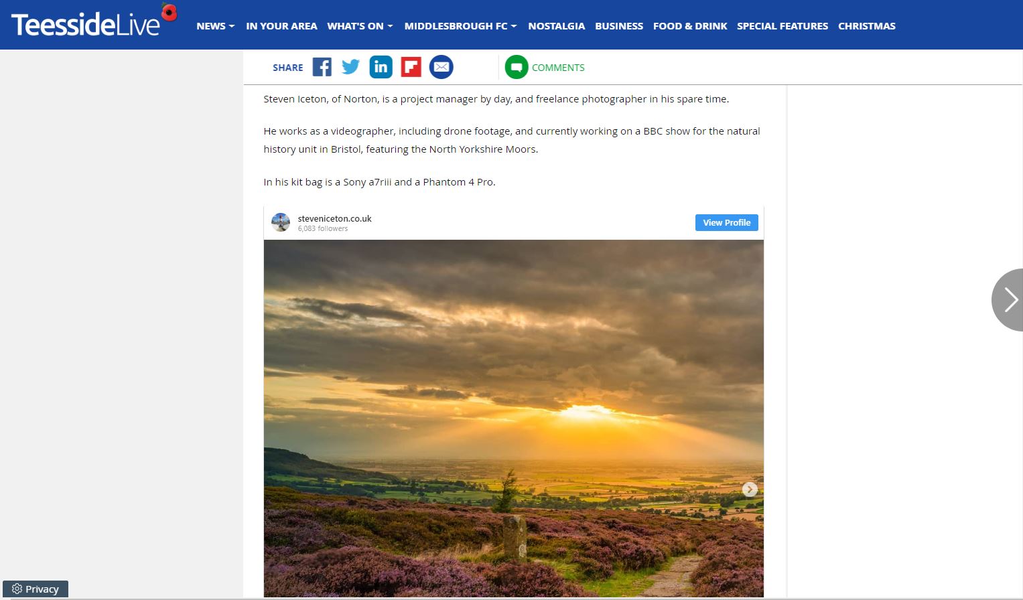Go to Christmas section
1023x600 pixels.
(866, 26)
